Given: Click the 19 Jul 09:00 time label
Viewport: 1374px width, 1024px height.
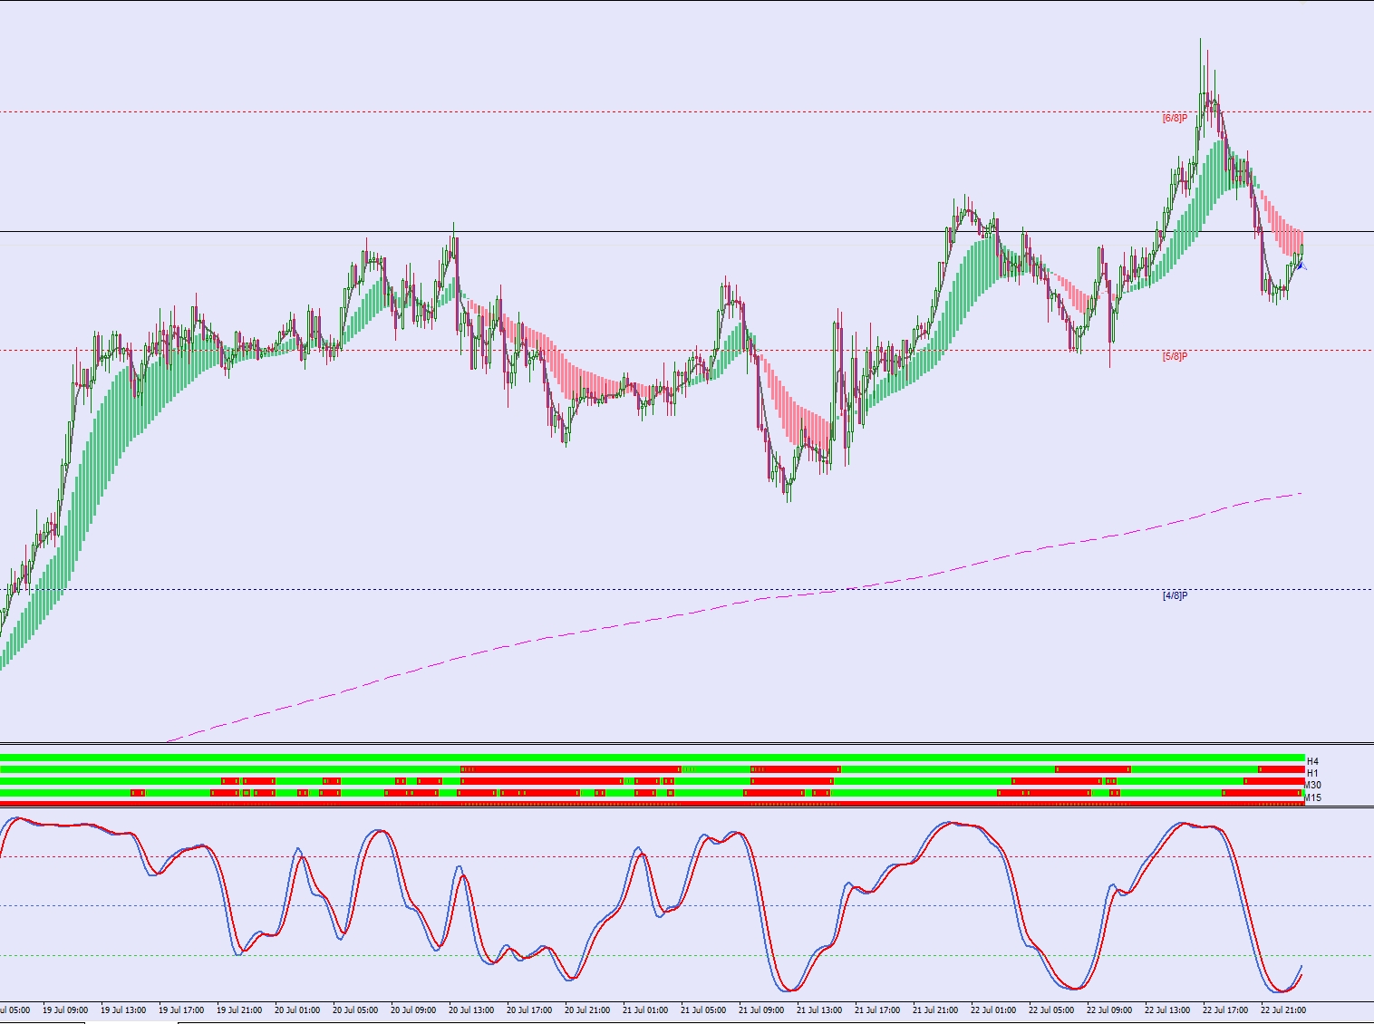Looking at the screenshot, I should coord(65,1010).
